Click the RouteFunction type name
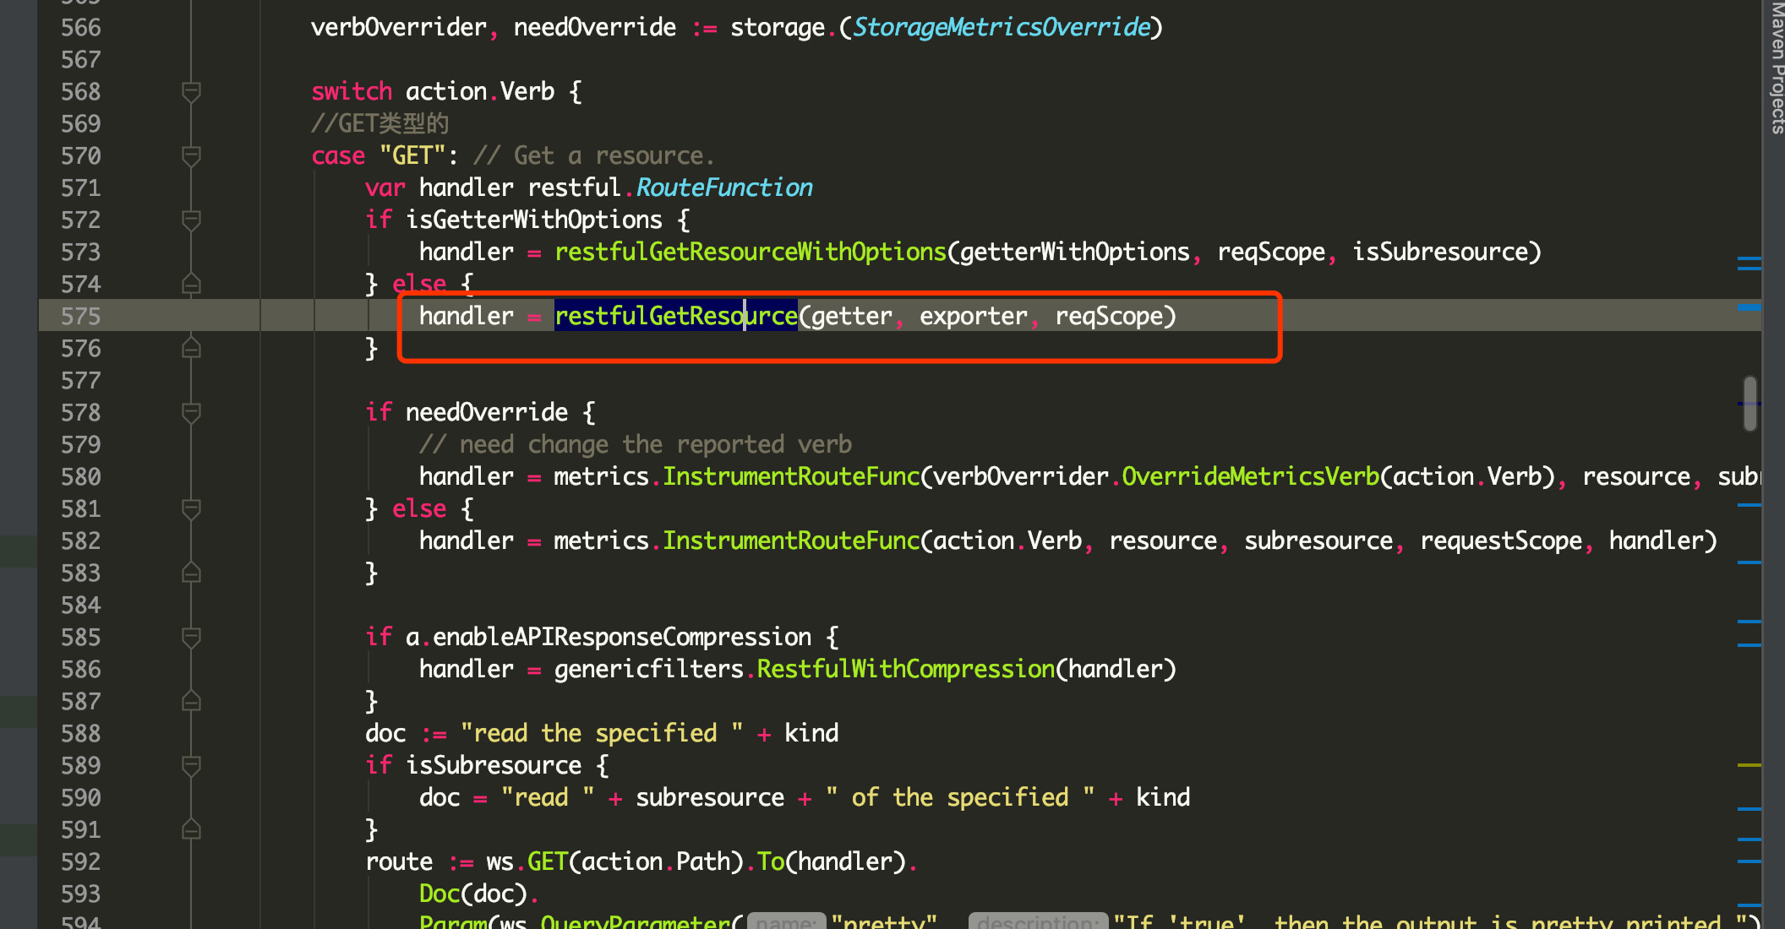Image resolution: width=1785 pixels, height=929 pixels. pos(724,187)
